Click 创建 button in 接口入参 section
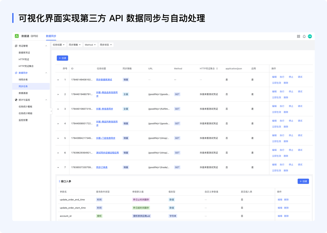This screenshot has height=233, width=327. (303, 181)
